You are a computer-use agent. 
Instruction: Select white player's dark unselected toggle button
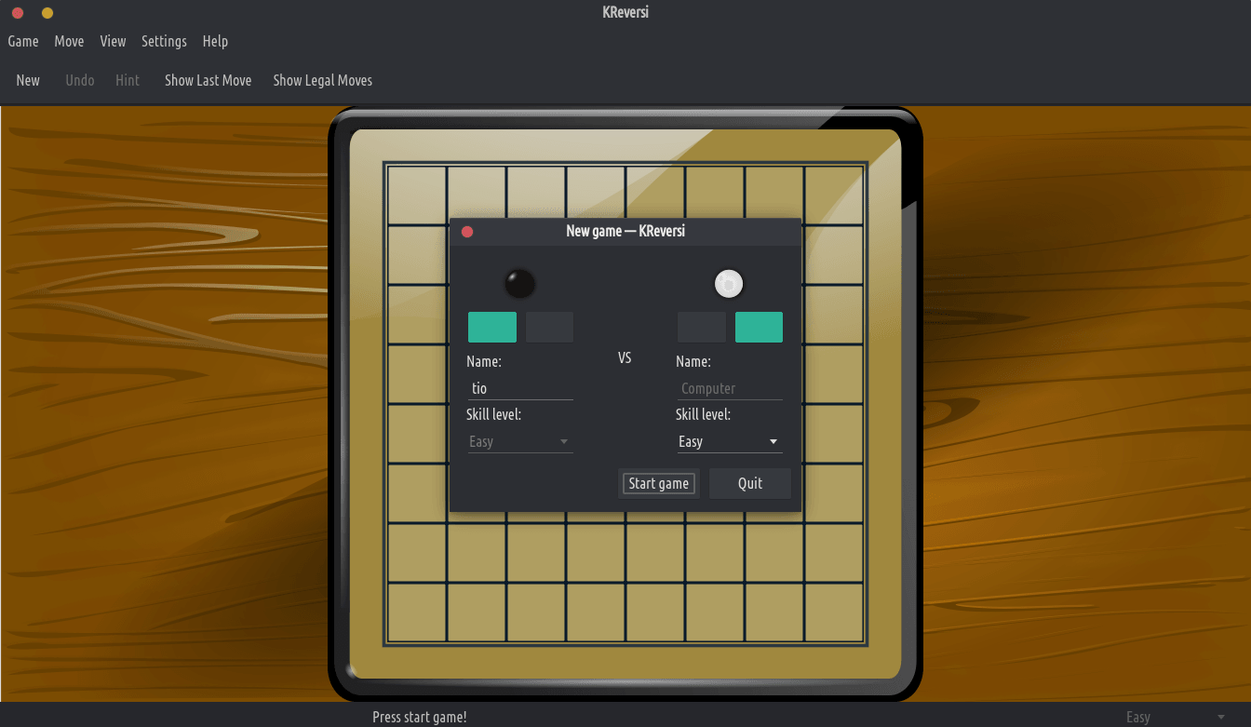tap(701, 328)
